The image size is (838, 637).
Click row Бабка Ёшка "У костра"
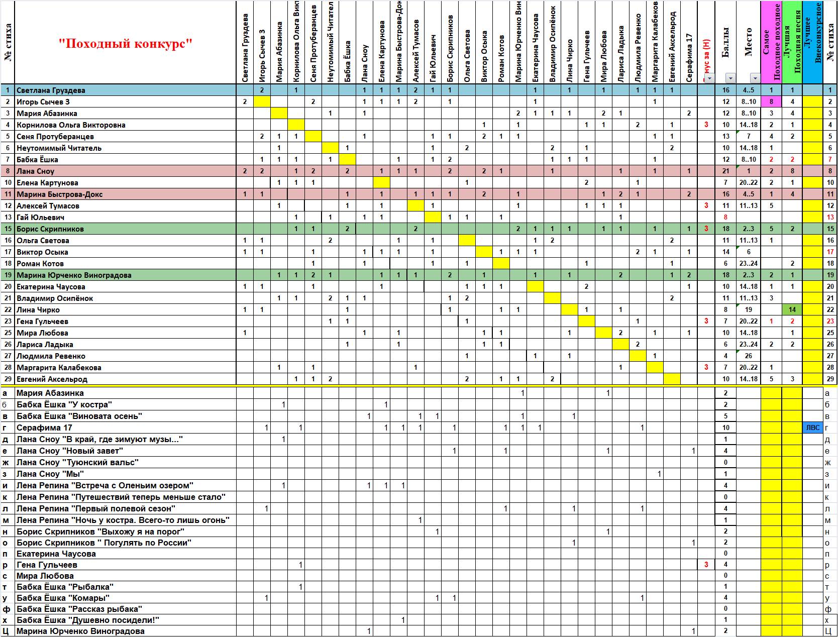coord(64,405)
